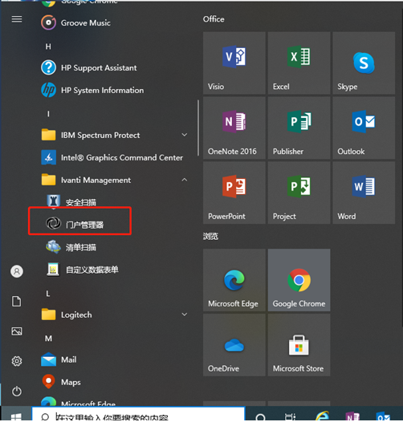Open the OneDrive tile
The image size is (403, 422).
234,345
